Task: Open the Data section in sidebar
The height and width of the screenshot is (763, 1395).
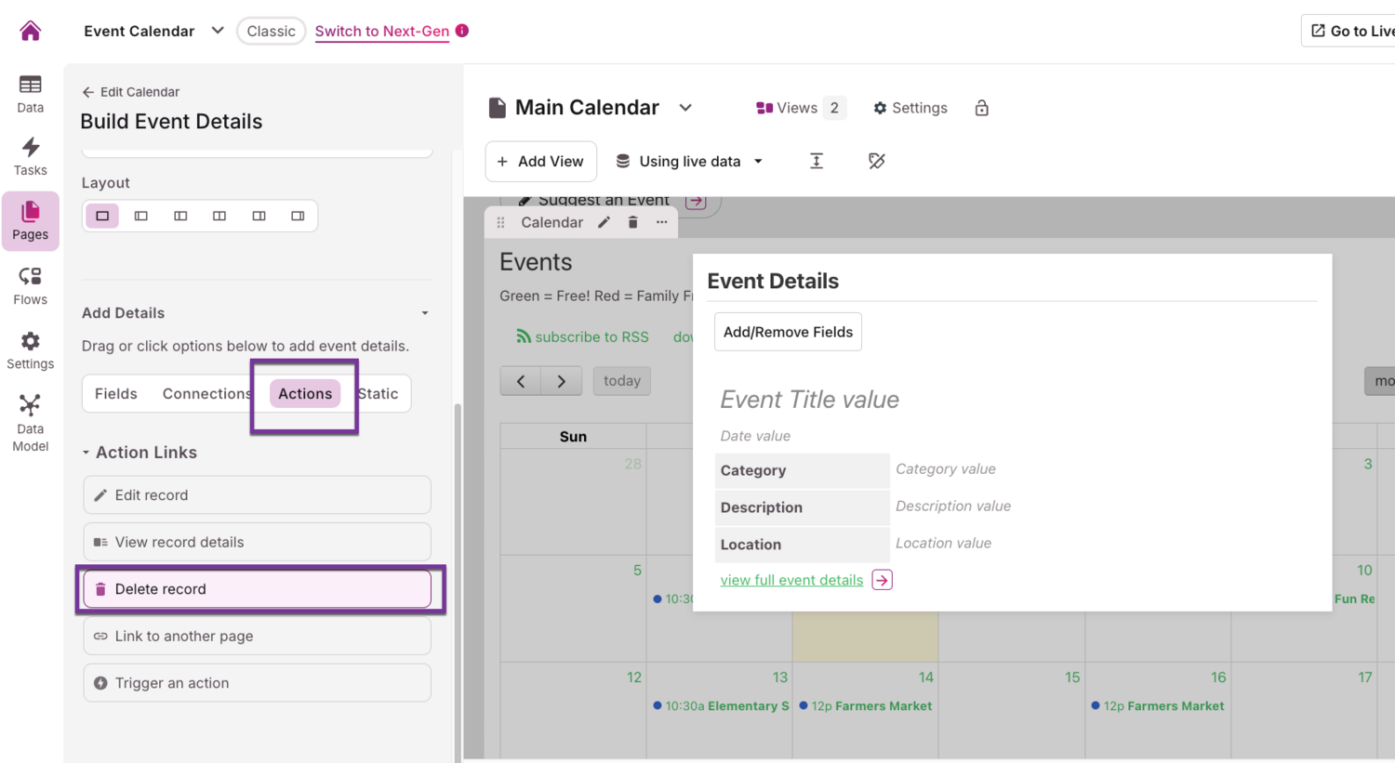Action: pyautogui.click(x=30, y=94)
